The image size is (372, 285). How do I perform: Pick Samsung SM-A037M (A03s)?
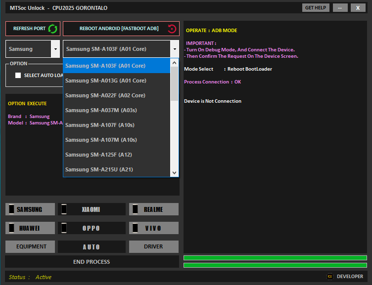[x=116, y=110]
